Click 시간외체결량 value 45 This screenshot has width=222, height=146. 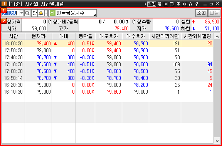210,71
